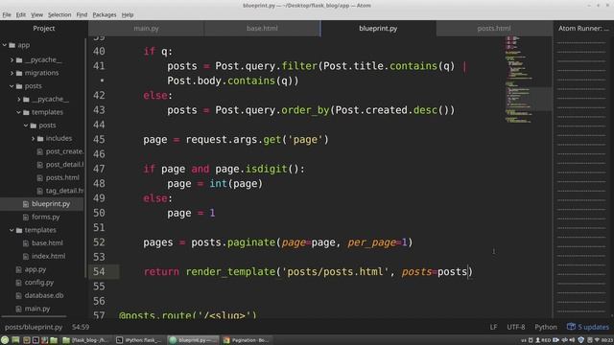
Task: Open forms.py from the project tree
Action: (x=46, y=218)
